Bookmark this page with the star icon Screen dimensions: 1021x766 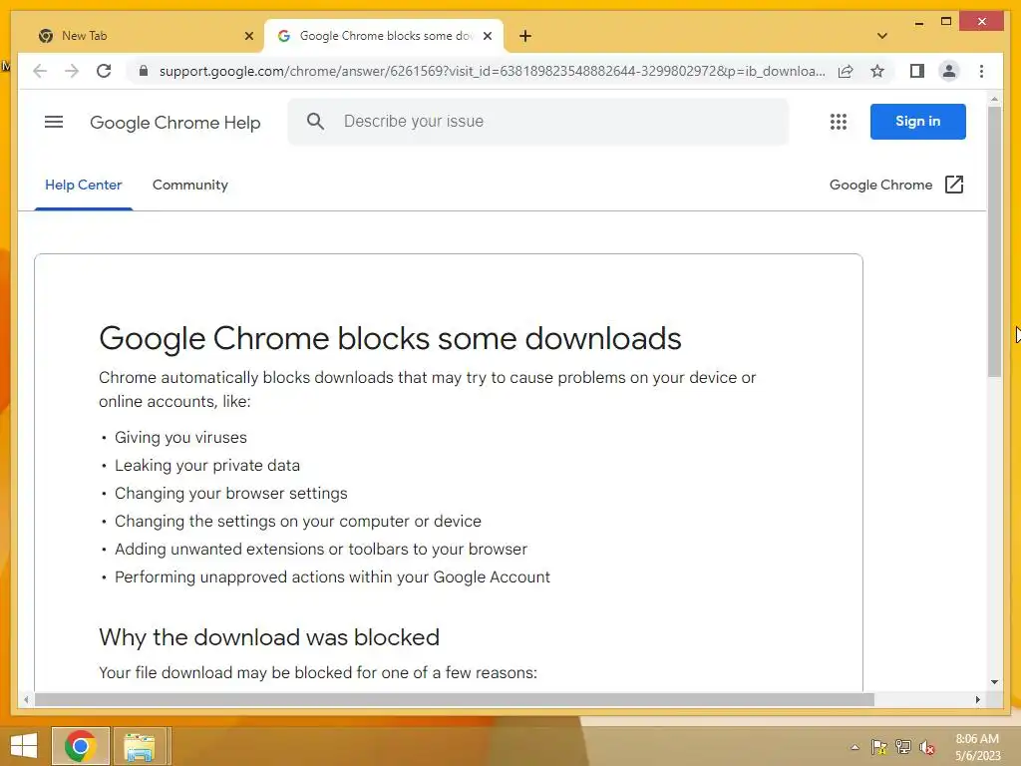coord(877,71)
